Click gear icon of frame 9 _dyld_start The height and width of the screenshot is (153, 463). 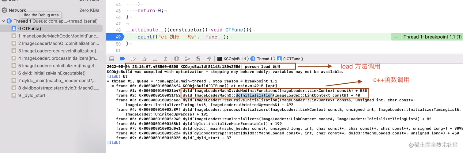pos(14,95)
